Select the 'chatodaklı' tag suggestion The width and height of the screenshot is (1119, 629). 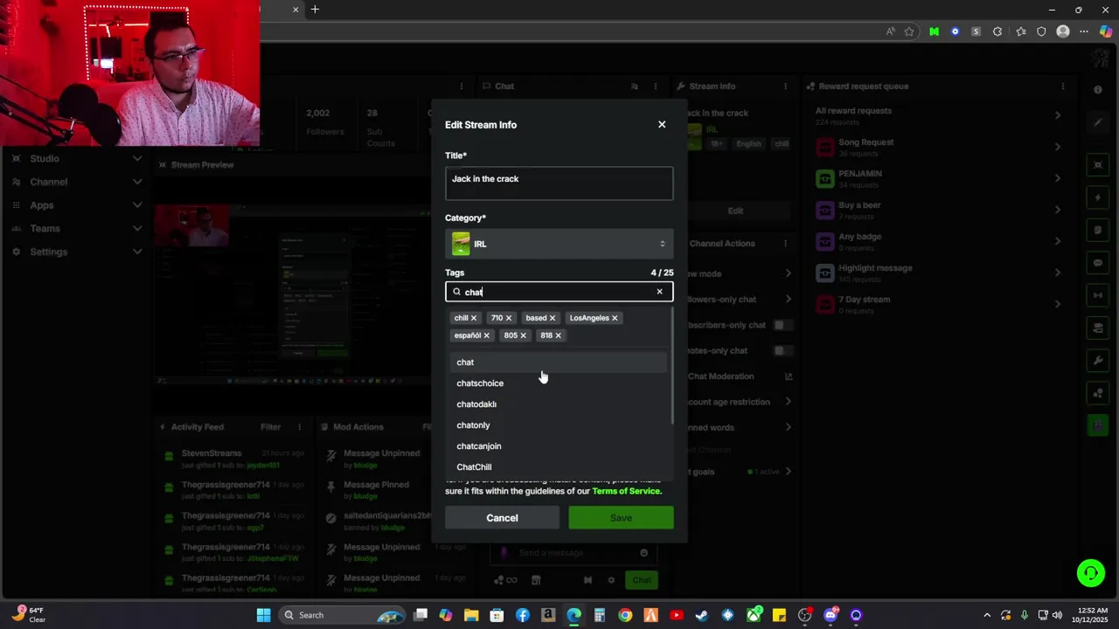559,404
